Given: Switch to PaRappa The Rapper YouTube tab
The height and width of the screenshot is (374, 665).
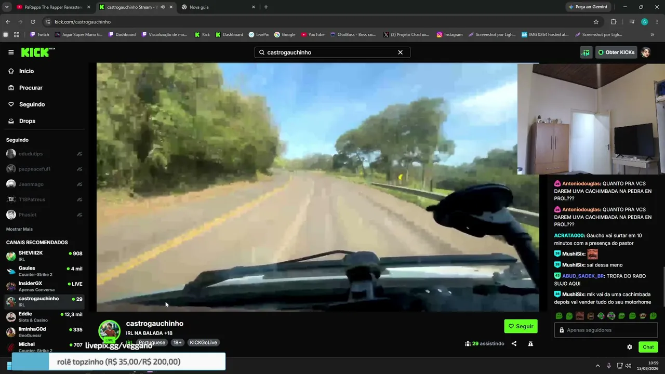Looking at the screenshot, I should 52,7.
